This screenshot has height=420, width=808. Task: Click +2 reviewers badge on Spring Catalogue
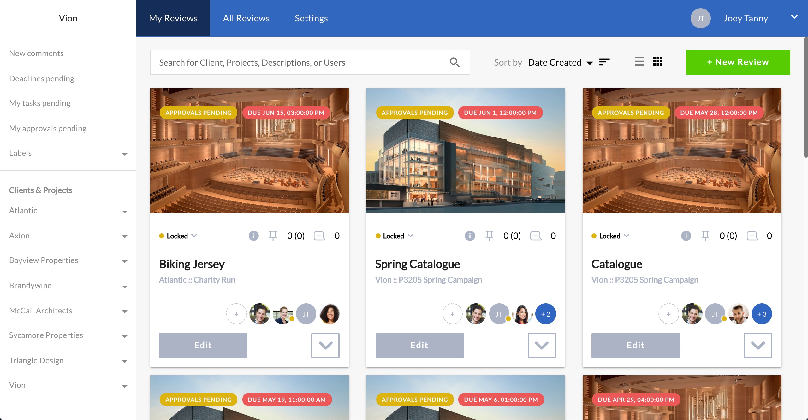[x=546, y=314]
